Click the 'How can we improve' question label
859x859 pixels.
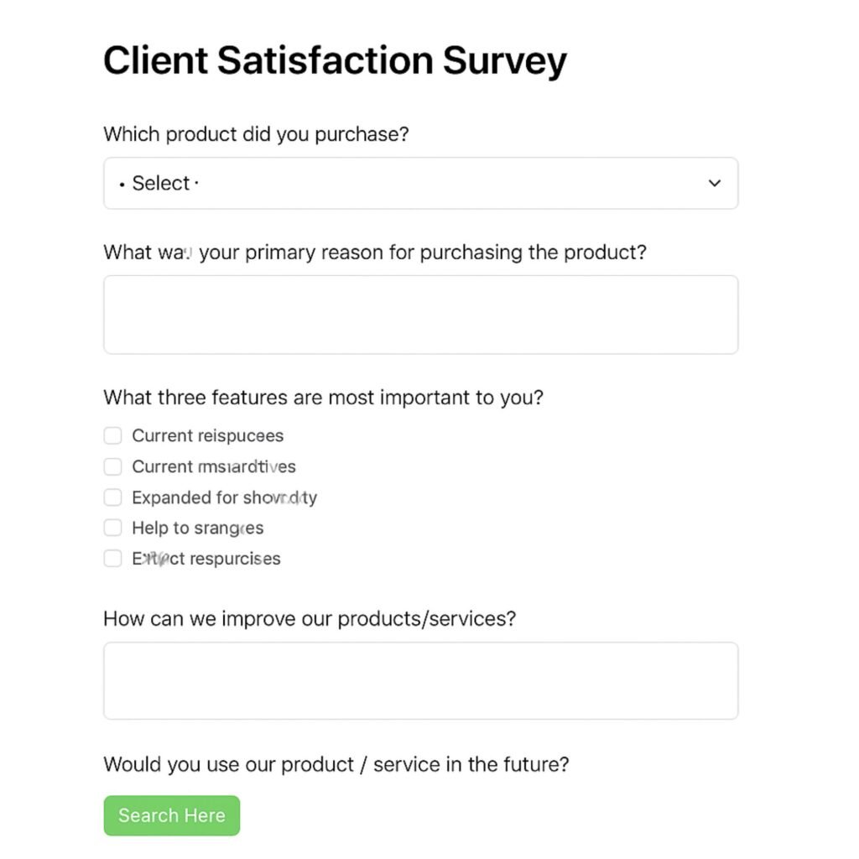(x=310, y=618)
